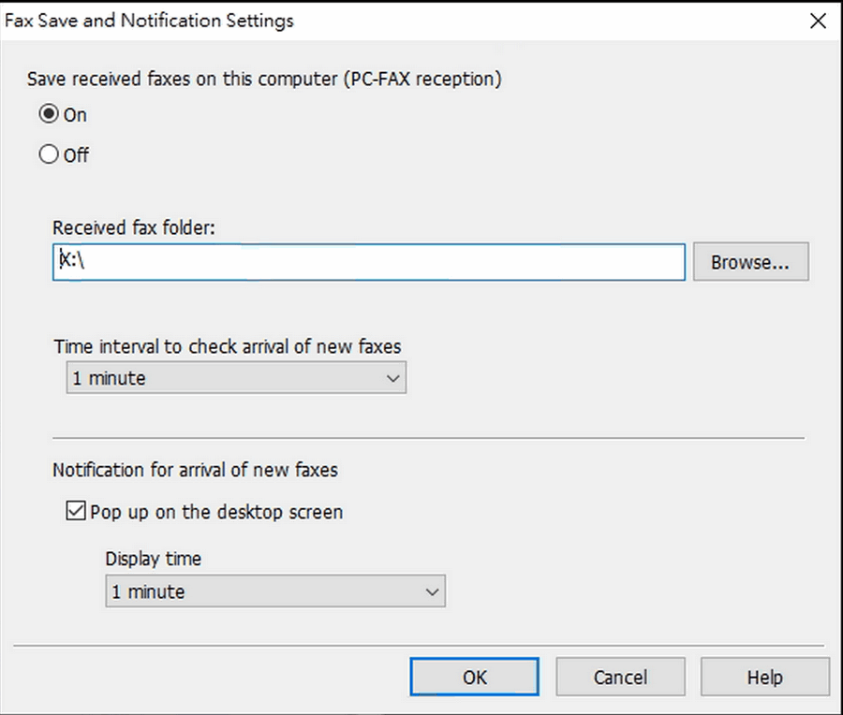
Task: Click the "Display time" label
Action: [153, 559]
